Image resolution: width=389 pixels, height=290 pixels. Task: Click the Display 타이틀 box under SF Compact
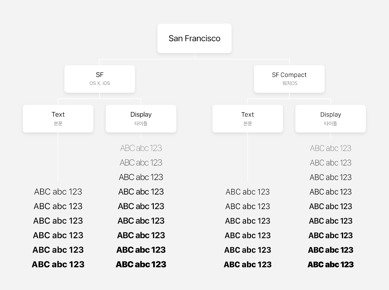click(x=331, y=118)
